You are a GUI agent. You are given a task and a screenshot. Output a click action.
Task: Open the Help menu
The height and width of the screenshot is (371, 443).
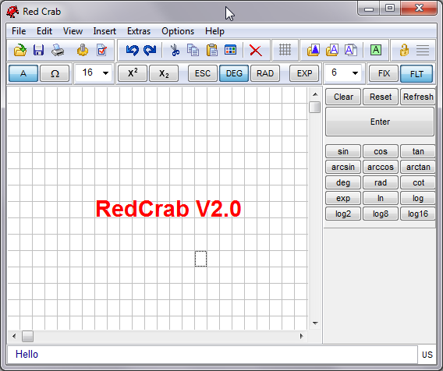(x=214, y=31)
